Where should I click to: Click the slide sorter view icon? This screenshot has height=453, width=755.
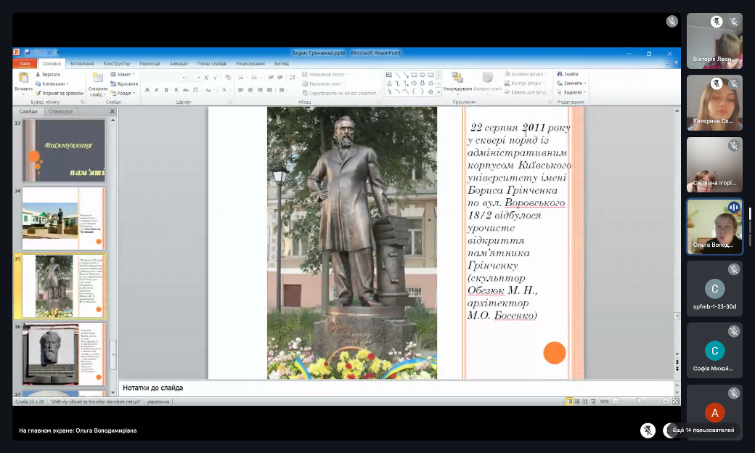pyautogui.click(x=579, y=401)
